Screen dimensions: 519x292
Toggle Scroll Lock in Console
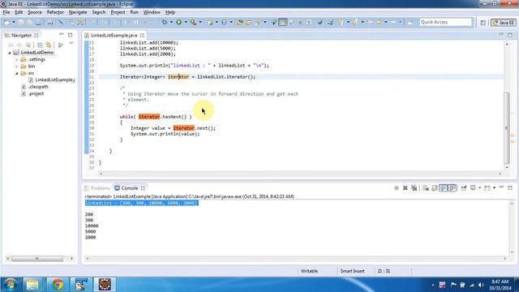[435, 188]
